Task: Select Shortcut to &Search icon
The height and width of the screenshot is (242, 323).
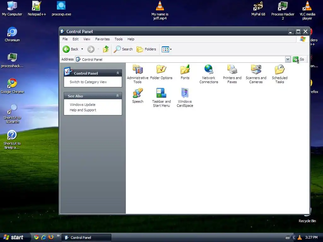Action: (x=12, y=114)
